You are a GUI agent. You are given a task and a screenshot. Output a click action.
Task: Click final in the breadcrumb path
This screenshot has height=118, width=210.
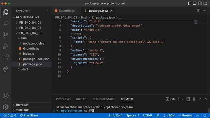pyautogui.click(x=84, y=17)
